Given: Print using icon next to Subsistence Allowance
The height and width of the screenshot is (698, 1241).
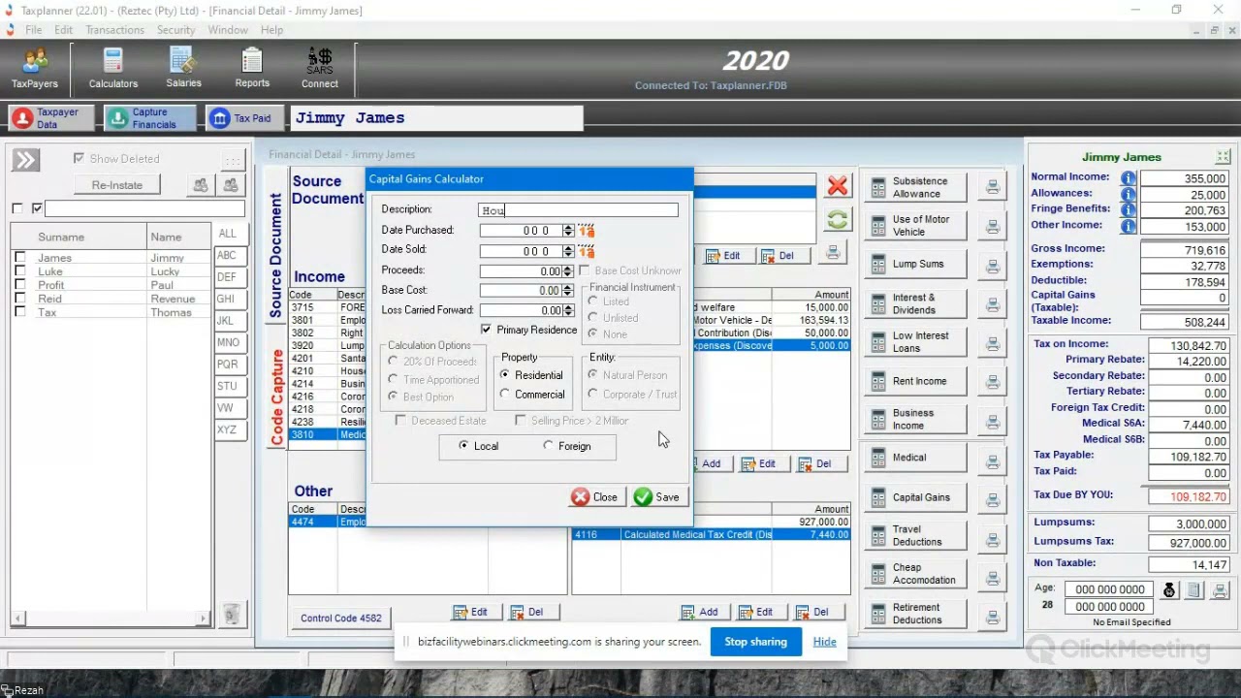Looking at the screenshot, I should coord(993,187).
